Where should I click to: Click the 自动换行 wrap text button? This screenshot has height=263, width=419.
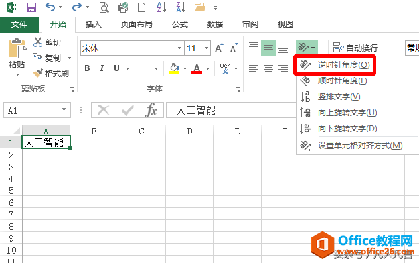click(x=355, y=48)
